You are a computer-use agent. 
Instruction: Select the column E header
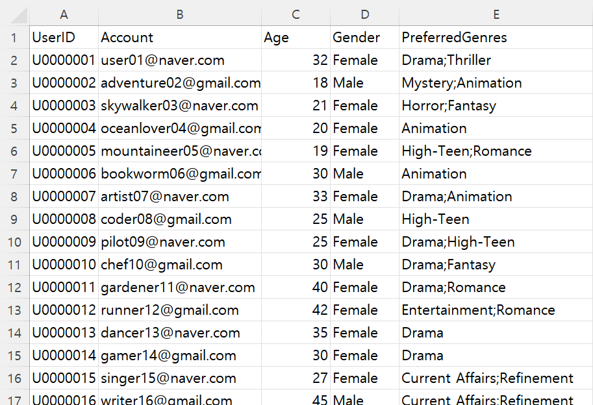(x=496, y=14)
